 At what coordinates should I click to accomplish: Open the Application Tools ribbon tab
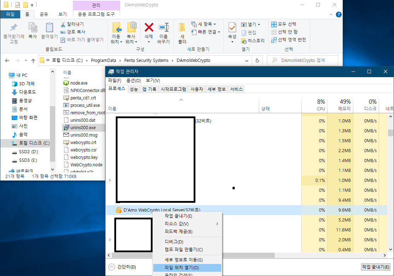click(96, 14)
